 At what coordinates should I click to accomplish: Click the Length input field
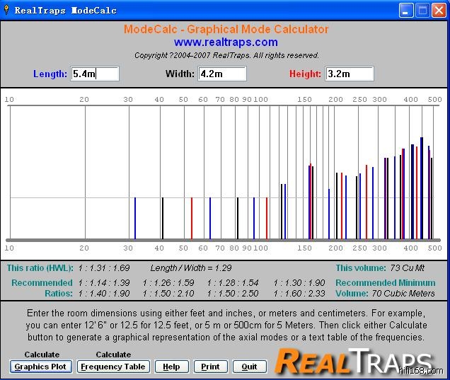pyautogui.click(x=95, y=74)
